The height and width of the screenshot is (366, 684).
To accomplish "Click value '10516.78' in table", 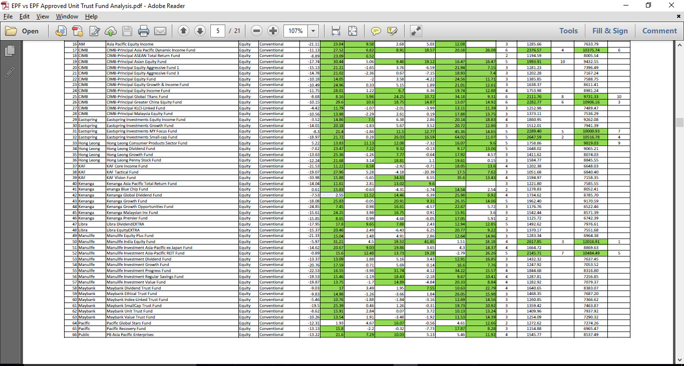I will pyautogui.click(x=591, y=137).
